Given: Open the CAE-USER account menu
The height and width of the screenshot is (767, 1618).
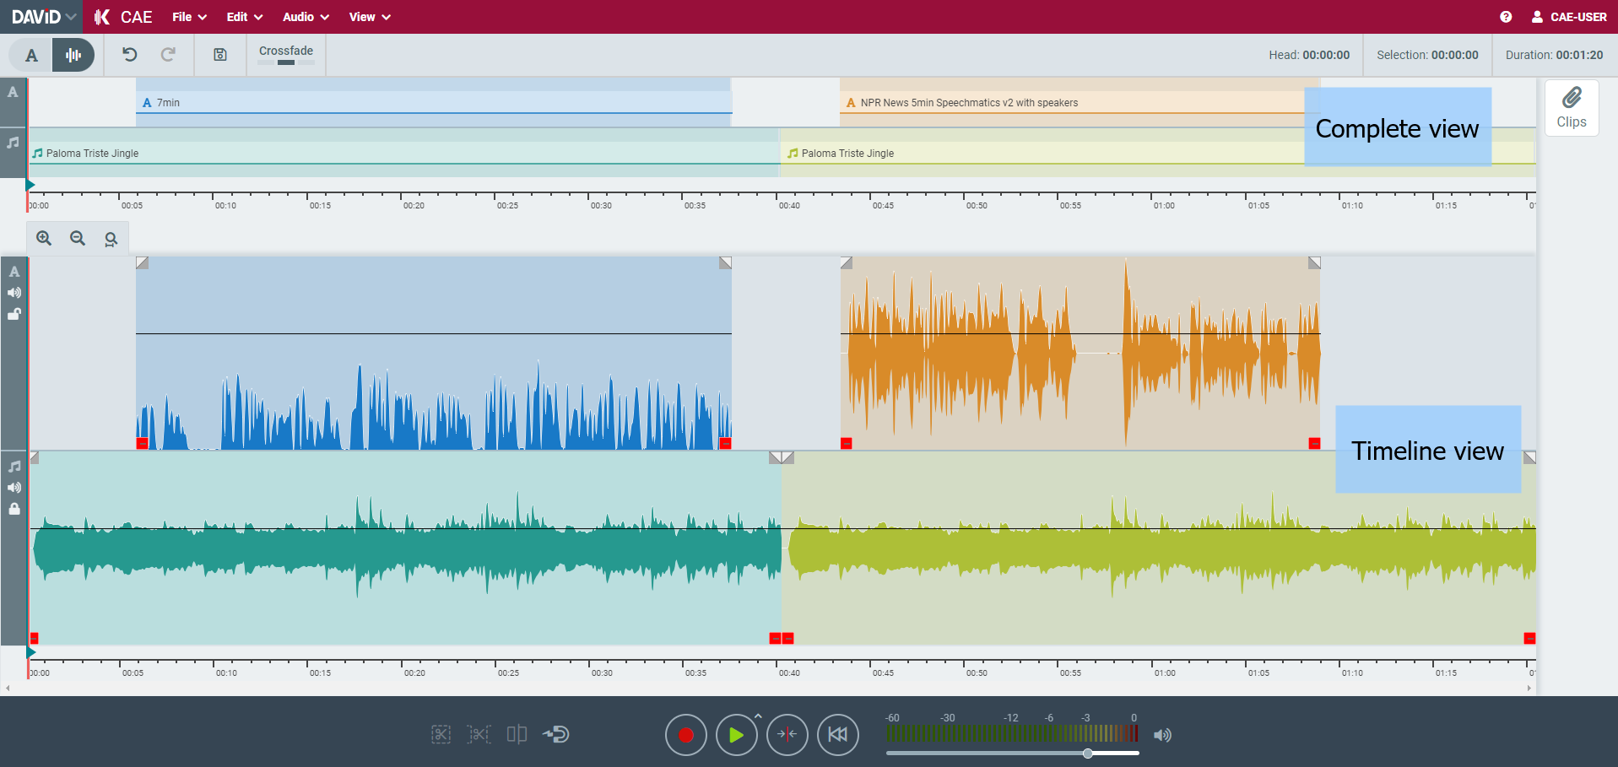Looking at the screenshot, I should click(x=1569, y=16).
